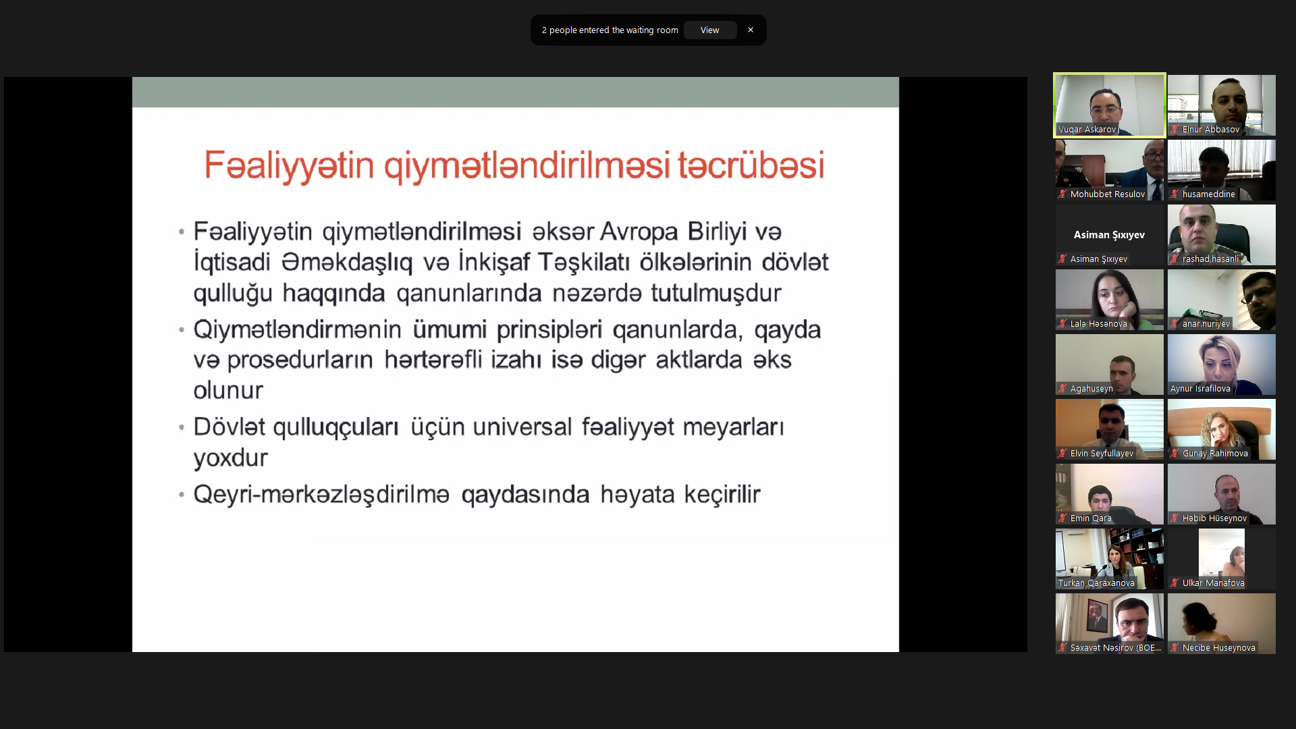Click muted mic icon for Həbib Hüseynov
Screen dimensions: 1296x729
(x=1174, y=518)
